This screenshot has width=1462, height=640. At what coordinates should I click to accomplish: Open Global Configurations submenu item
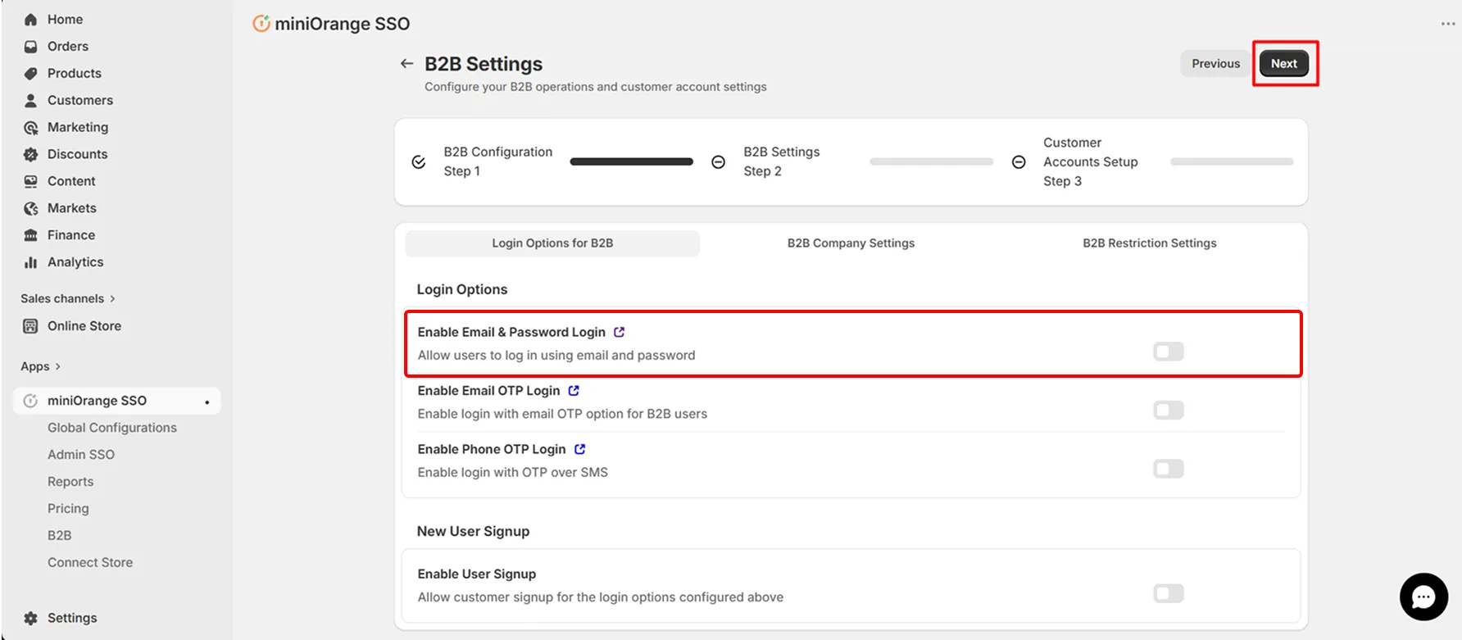pyautogui.click(x=112, y=428)
